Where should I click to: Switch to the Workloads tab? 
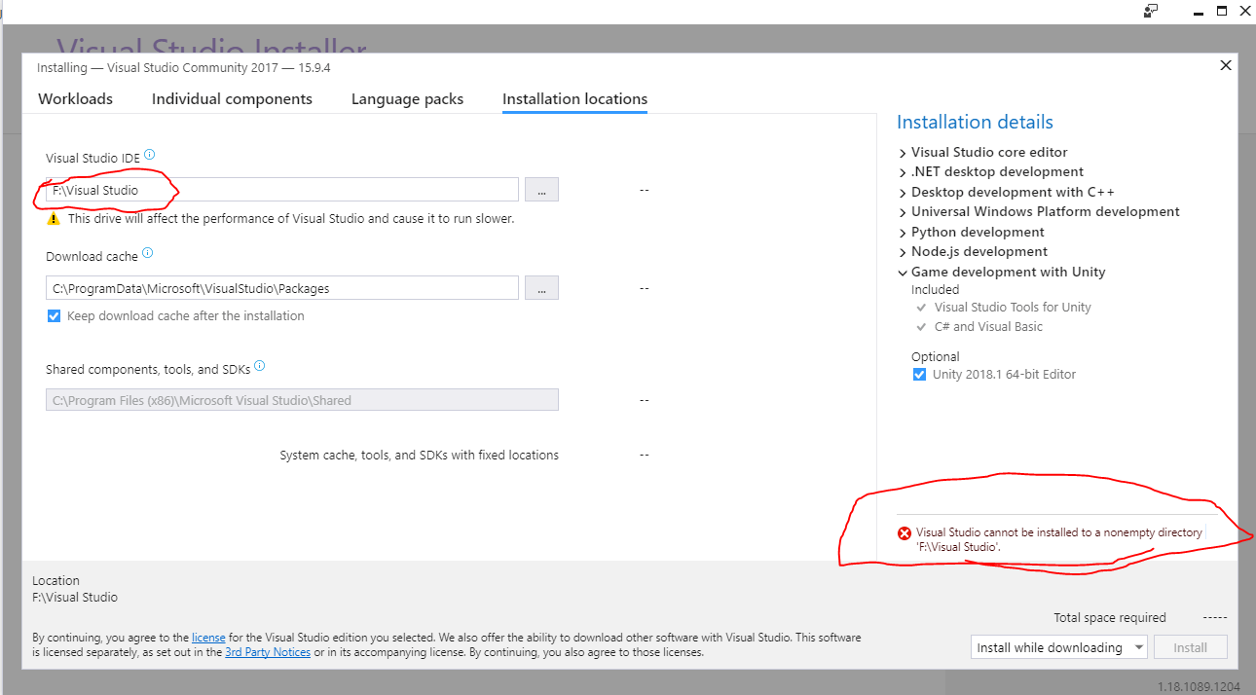75,98
